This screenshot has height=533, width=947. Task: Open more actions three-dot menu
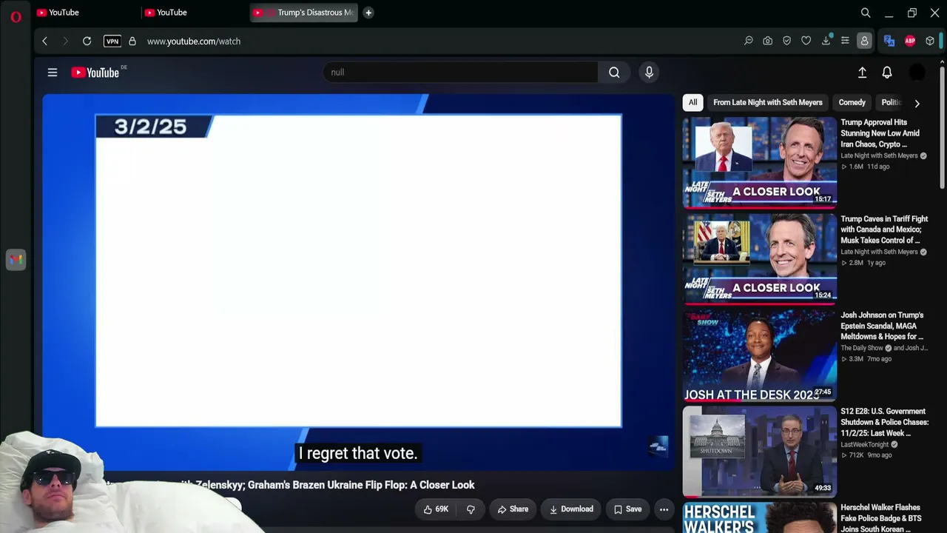(664, 509)
